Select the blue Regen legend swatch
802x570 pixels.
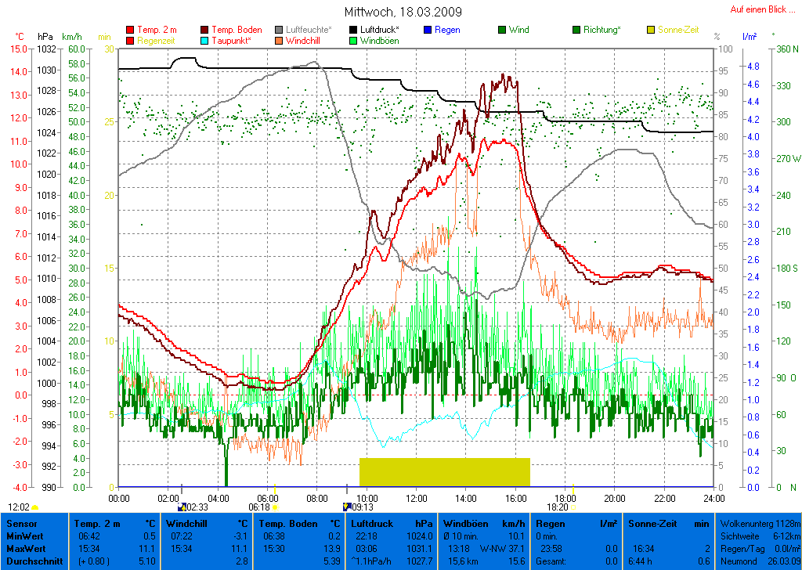tap(428, 30)
